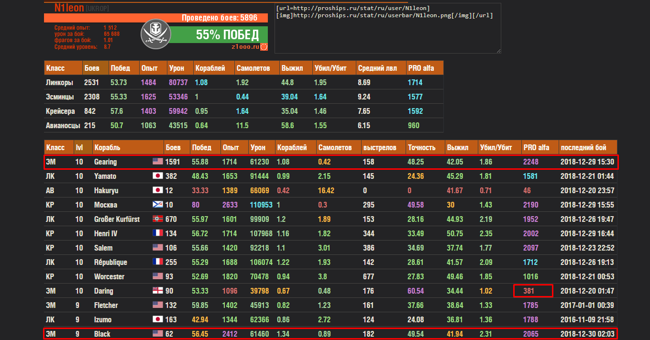Click the US flag in the Gearing row
Image resolution: width=650 pixels, height=340 pixels.
pyautogui.click(x=158, y=162)
